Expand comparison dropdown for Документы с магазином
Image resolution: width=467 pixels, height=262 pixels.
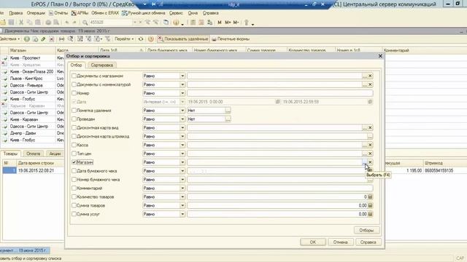182,76
